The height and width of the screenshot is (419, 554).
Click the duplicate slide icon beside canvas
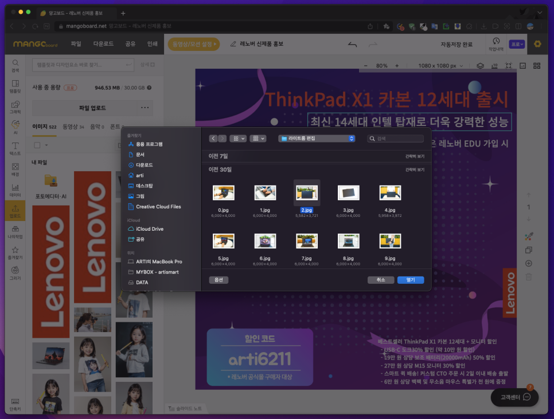click(x=529, y=250)
